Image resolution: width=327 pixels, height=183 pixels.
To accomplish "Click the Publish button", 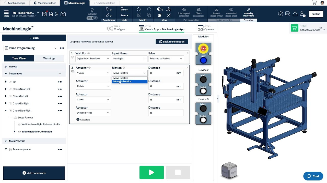I will pyautogui.click(x=316, y=14).
